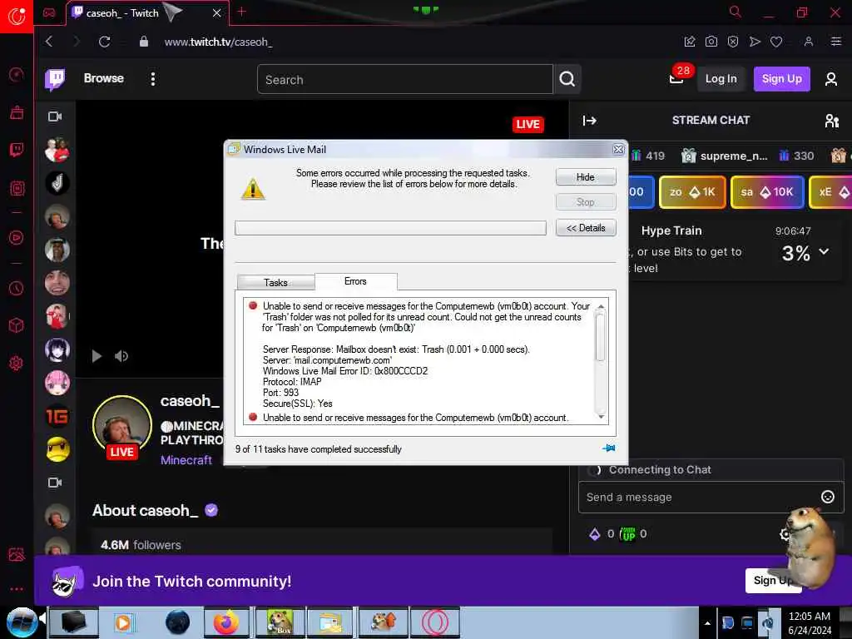Click the red LIVE badge on the video
852x639 pixels.
coord(528,125)
